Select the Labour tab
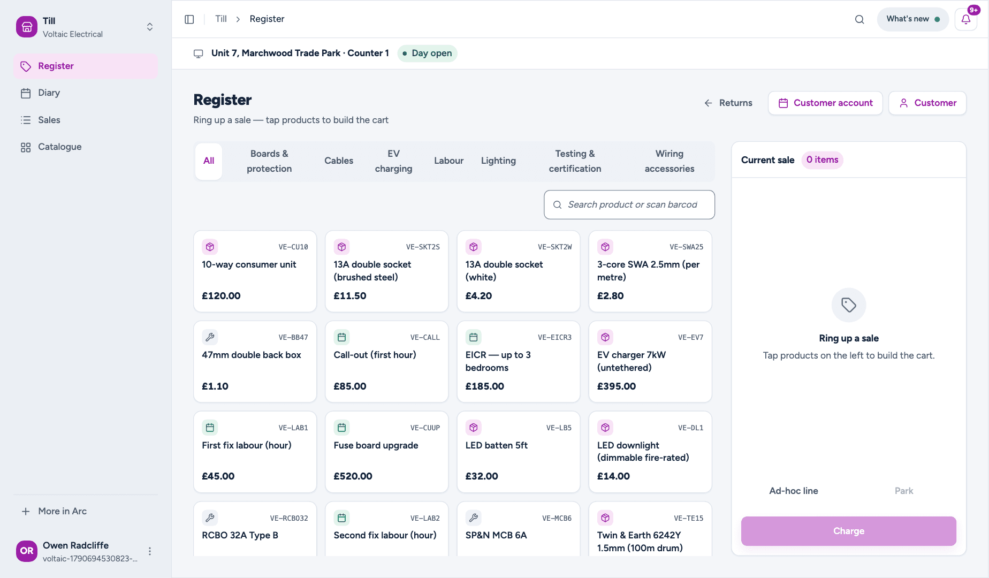 pyautogui.click(x=448, y=161)
